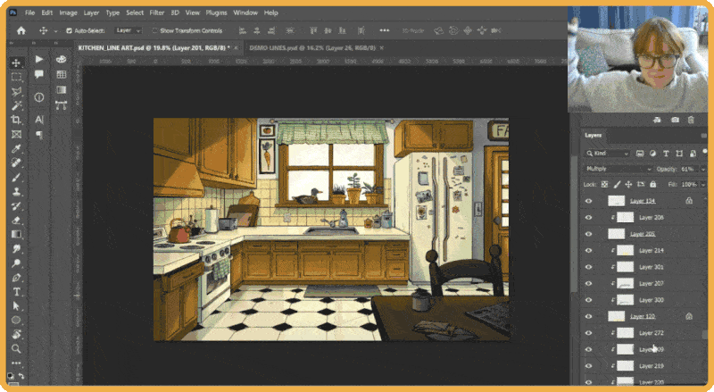Screen dimensions: 714x392
Task: Click the Layer 219 thumbnail
Action: pyautogui.click(x=626, y=365)
